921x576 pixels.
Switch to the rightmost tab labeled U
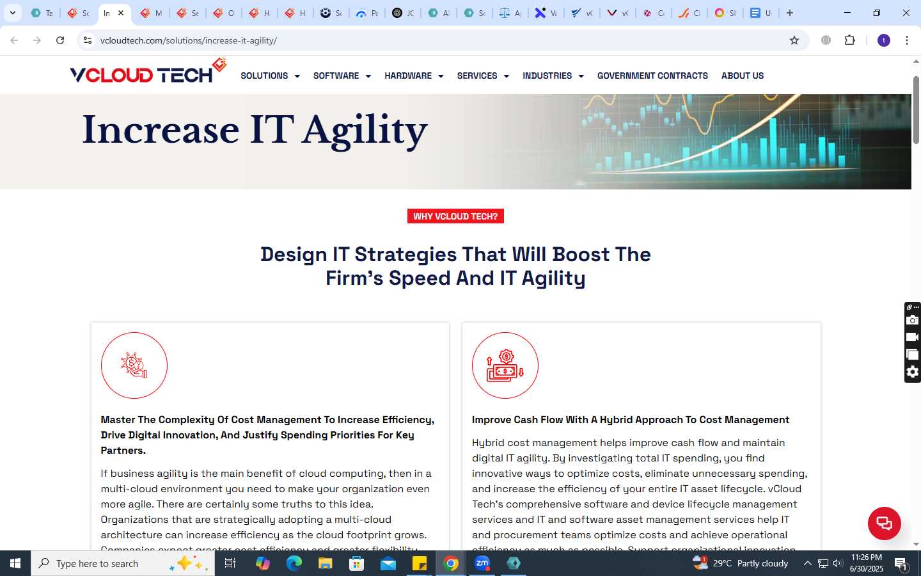pos(761,13)
